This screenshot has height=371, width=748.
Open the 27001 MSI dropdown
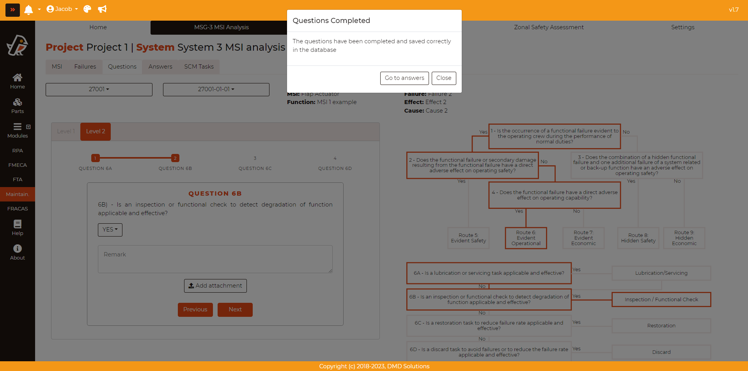coord(99,89)
